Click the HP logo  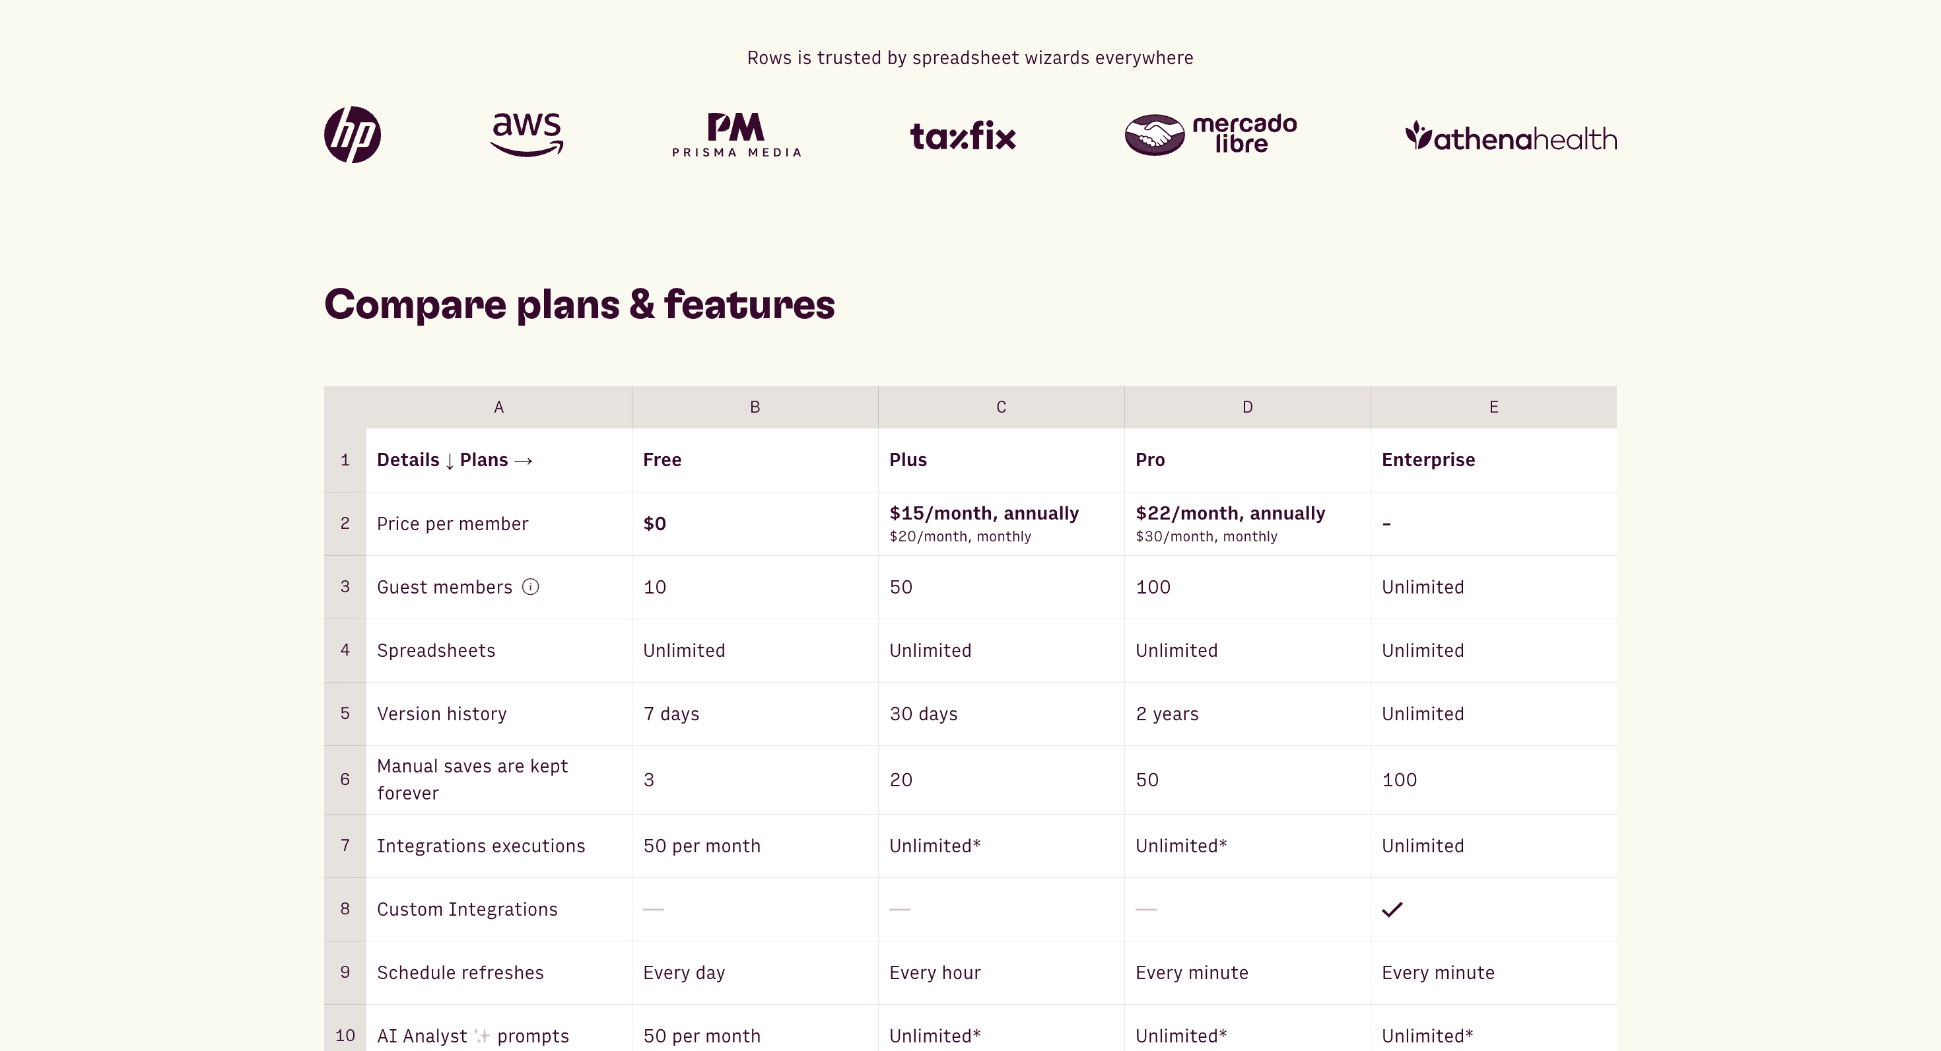[353, 135]
